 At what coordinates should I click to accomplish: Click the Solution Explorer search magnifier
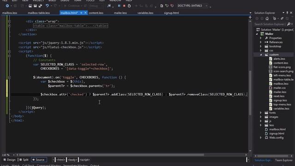[x=289, y=24]
